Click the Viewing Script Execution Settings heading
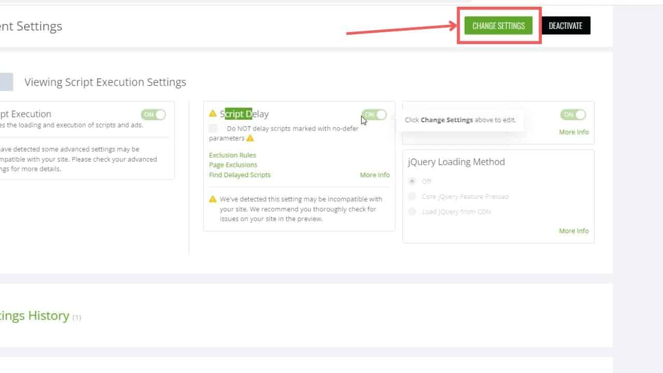 (x=105, y=82)
